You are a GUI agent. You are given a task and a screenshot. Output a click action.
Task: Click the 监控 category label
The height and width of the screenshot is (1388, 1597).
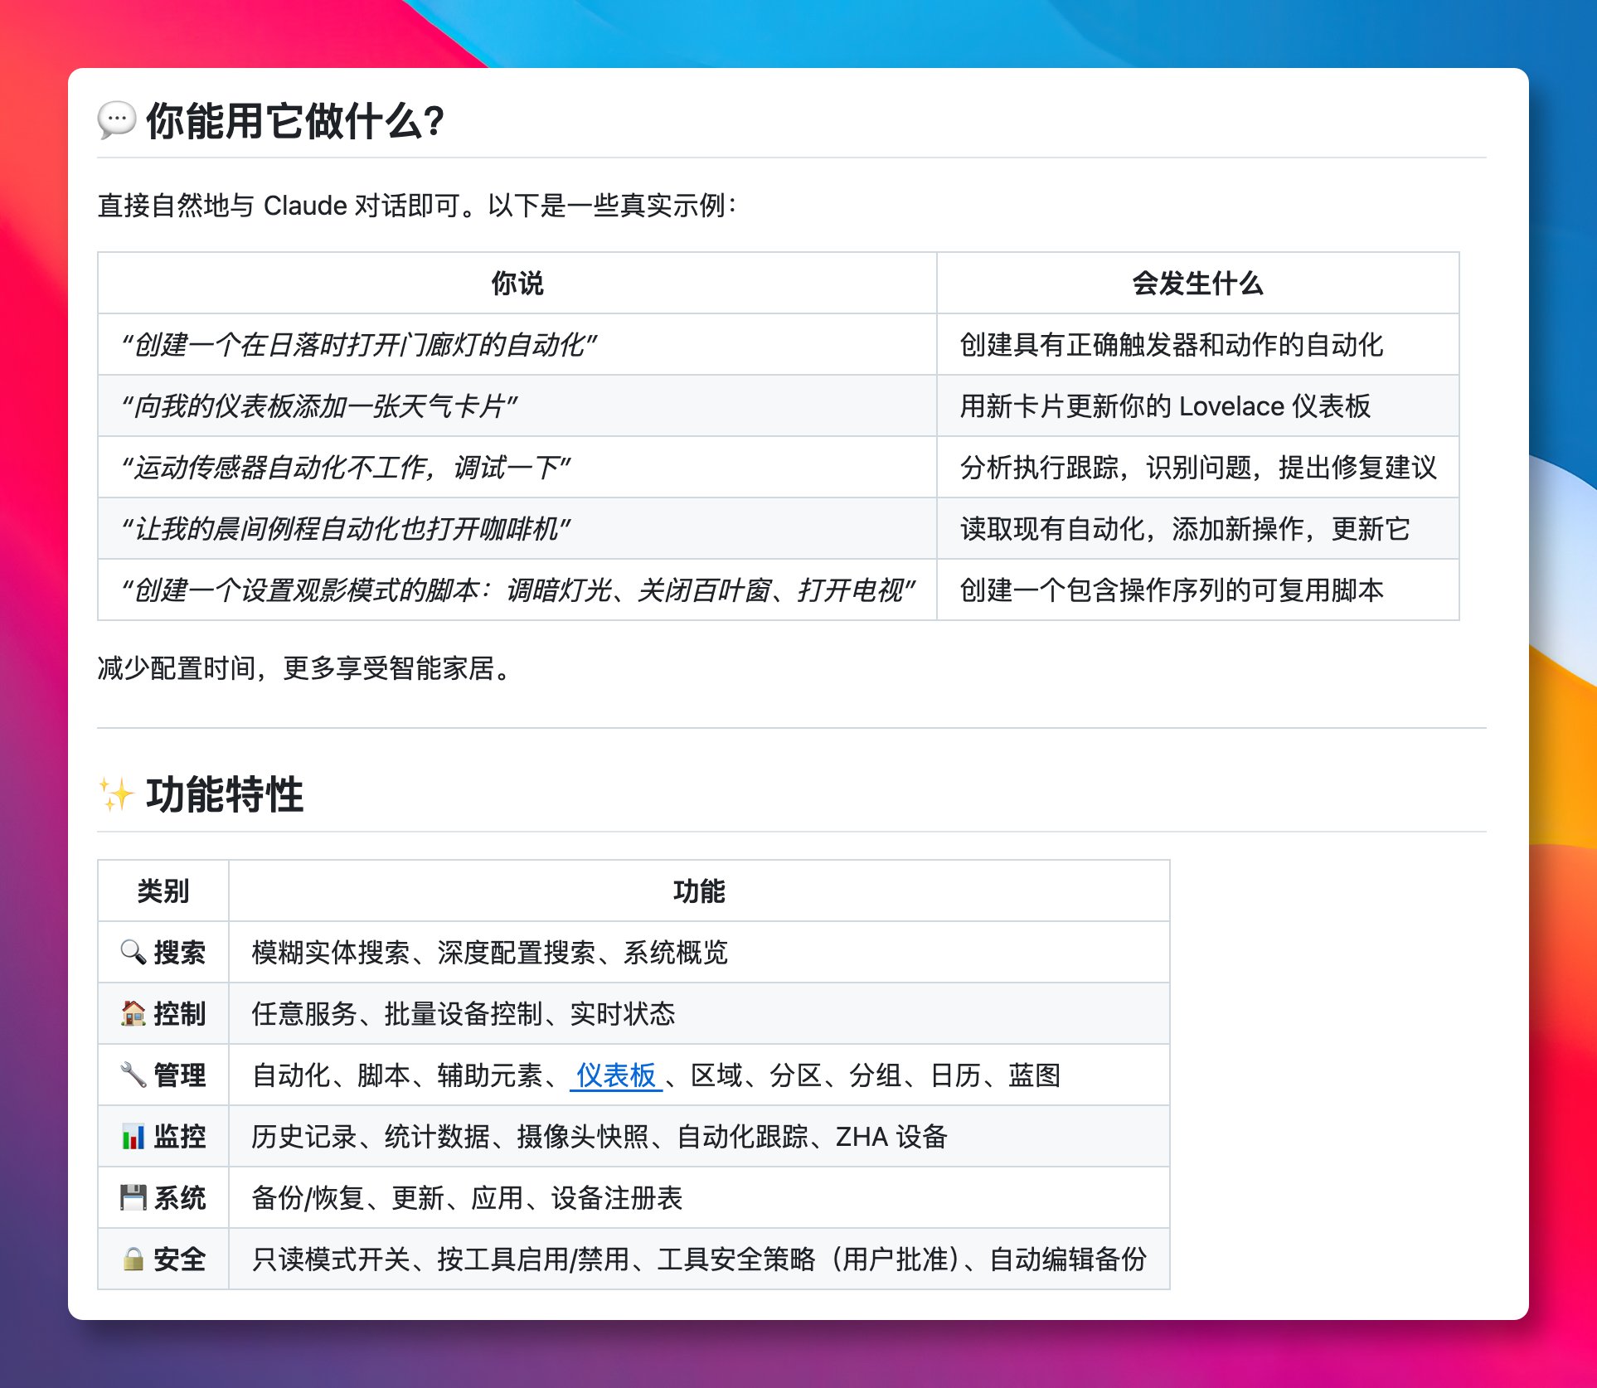(179, 1136)
